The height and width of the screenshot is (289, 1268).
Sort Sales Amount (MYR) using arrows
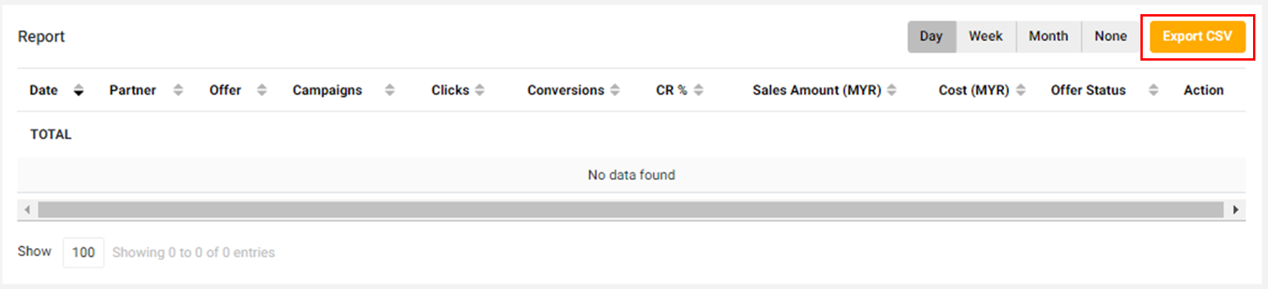tap(892, 91)
